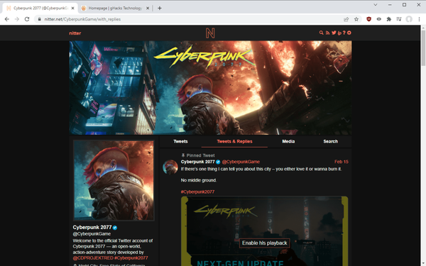Screen dimensions: 426x266
Task: Open the Chrome profile avatar
Action: pos(409,19)
